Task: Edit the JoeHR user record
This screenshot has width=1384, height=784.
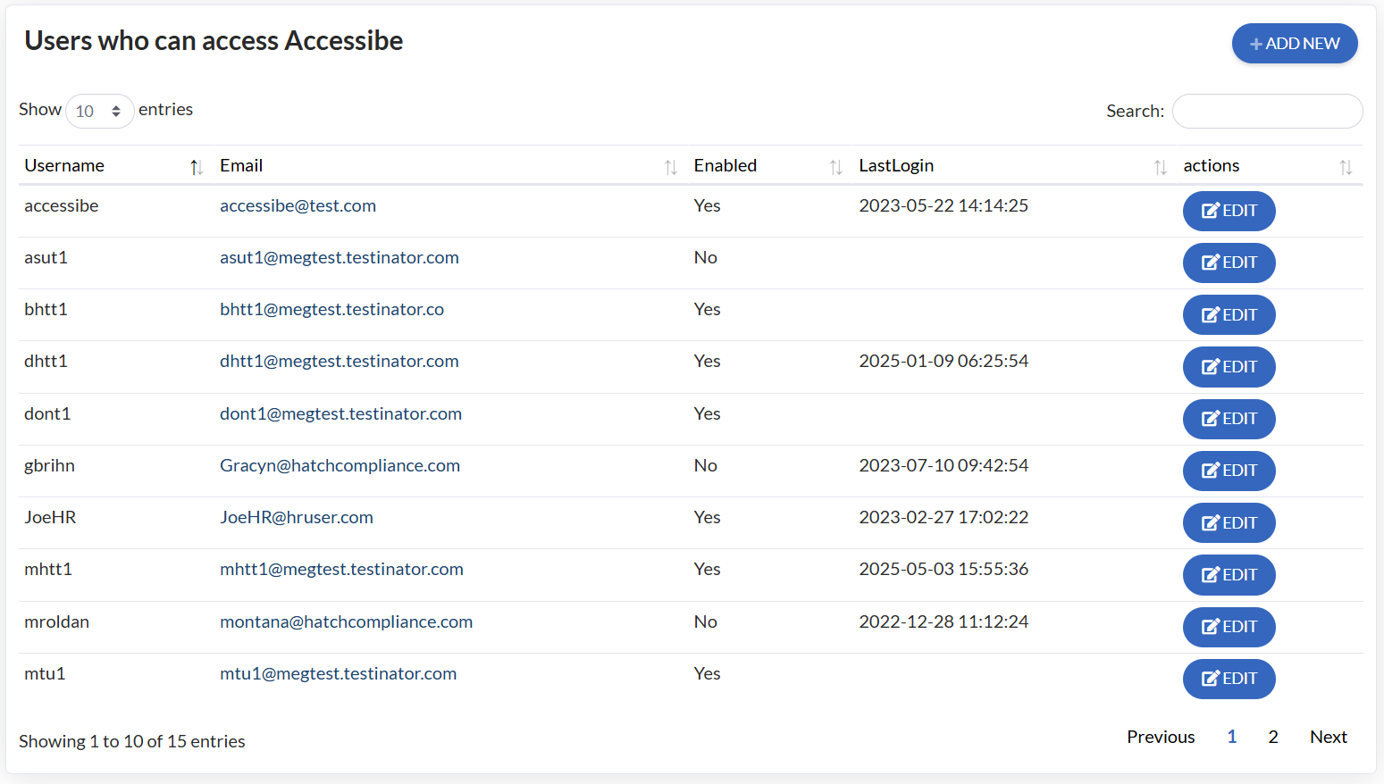Action: (1229, 523)
